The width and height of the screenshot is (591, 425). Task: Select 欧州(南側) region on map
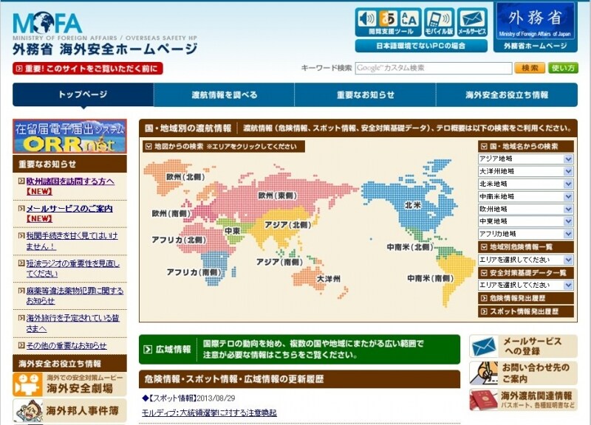(171, 213)
